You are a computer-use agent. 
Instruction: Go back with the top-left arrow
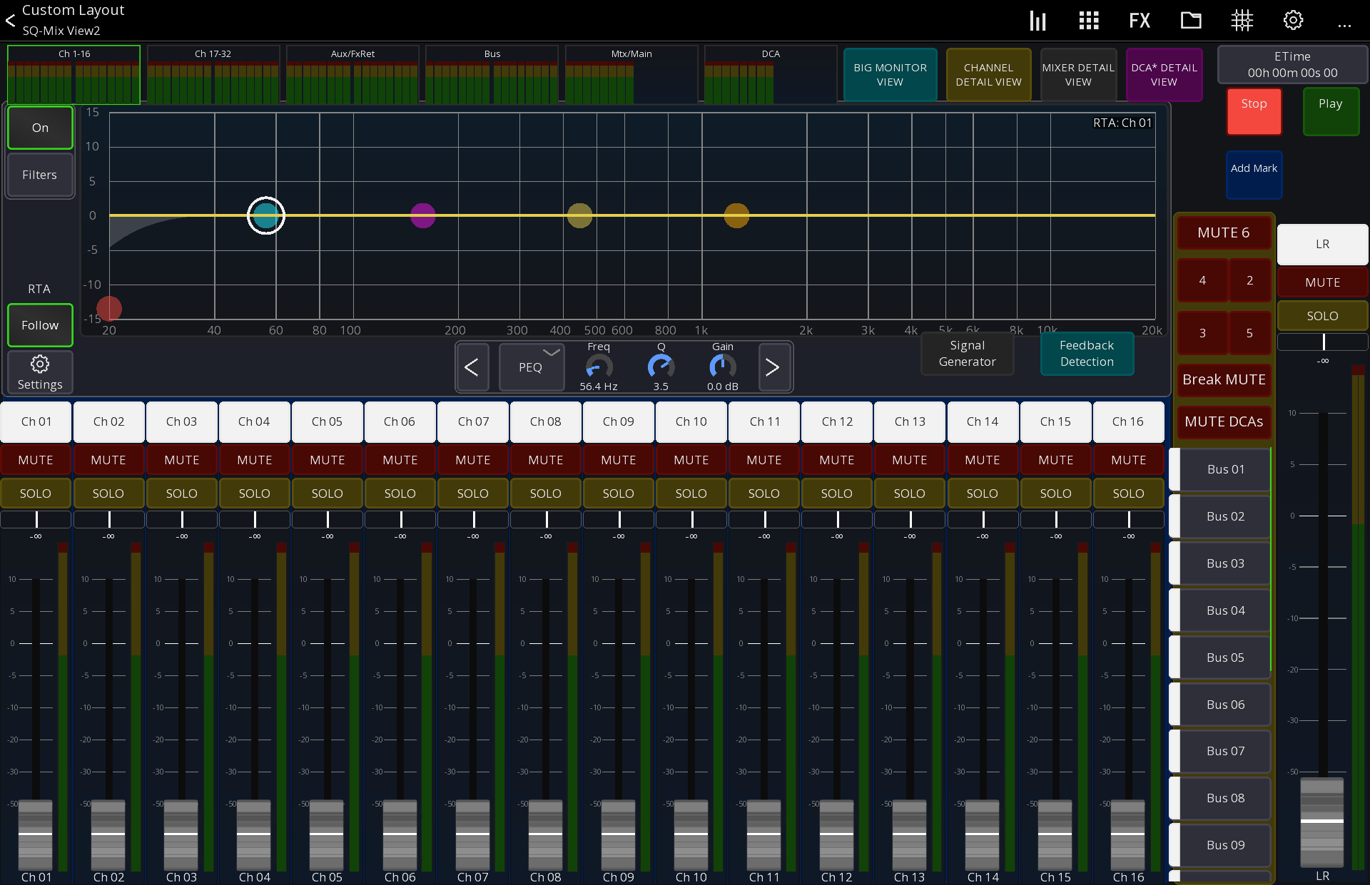tap(11, 21)
